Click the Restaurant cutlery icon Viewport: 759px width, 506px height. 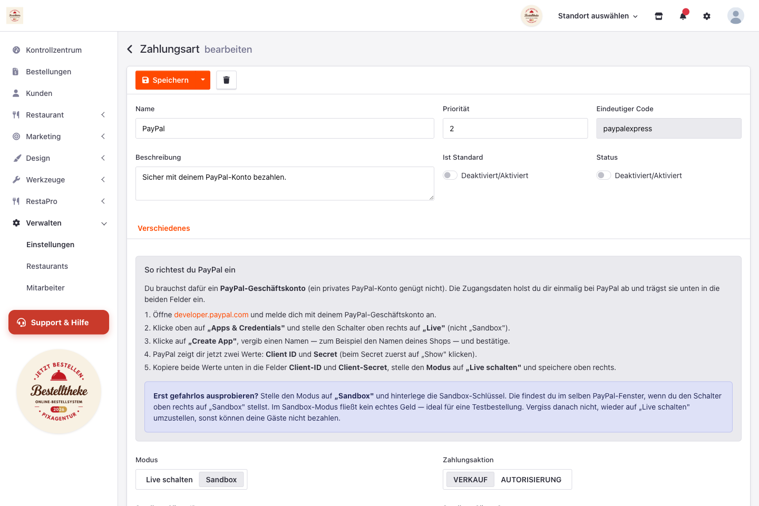pyautogui.click(x=16, y=115)
